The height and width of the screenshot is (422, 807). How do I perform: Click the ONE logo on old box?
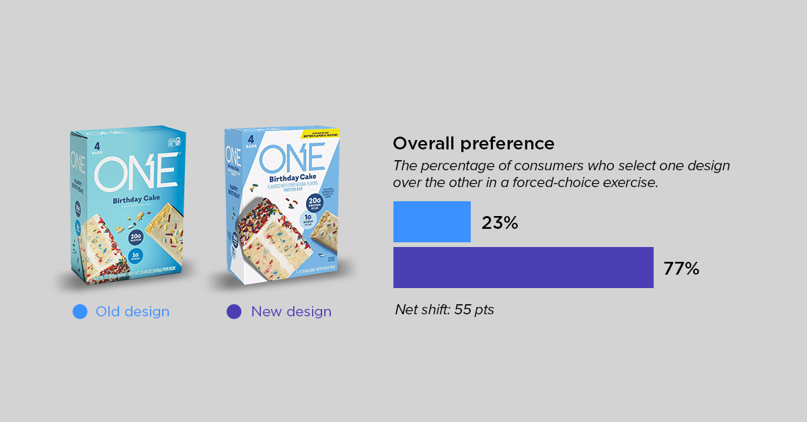click(x=137, y=170)
